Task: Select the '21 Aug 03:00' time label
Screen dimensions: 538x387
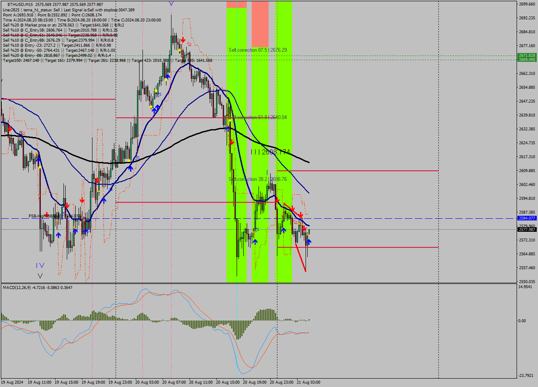Action: point(309,382)
